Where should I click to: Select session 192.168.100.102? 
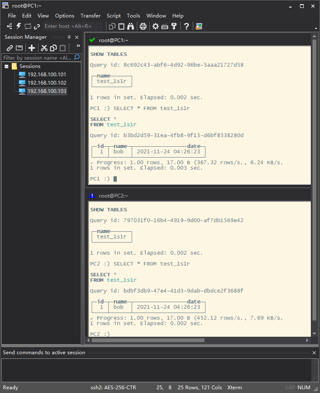(x=47, y=83)
